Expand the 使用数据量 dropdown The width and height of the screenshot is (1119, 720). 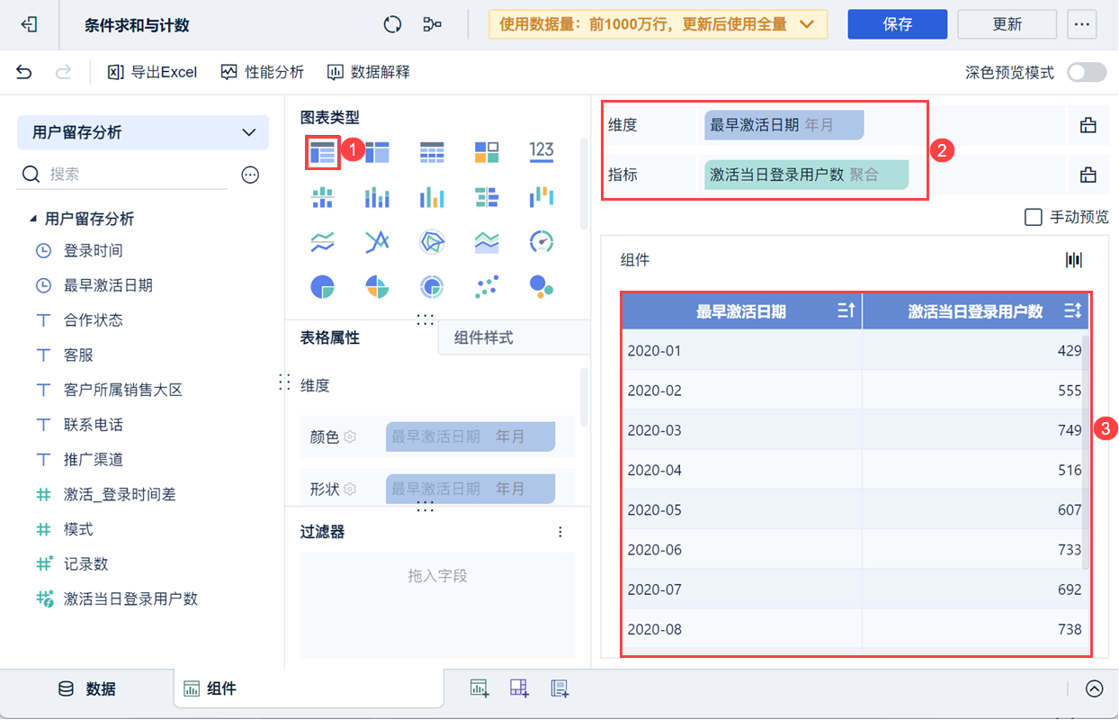tap(658, 24)
